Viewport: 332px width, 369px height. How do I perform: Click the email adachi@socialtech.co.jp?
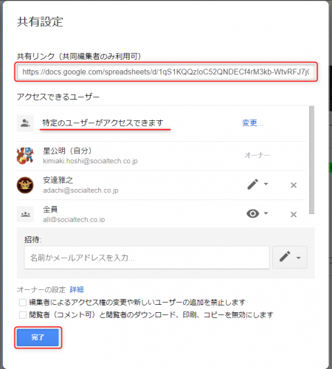click(x=80, y=190)
